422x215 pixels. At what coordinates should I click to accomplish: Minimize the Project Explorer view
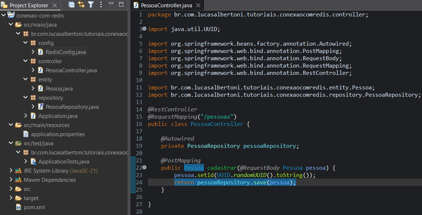[x=111, y=4]
